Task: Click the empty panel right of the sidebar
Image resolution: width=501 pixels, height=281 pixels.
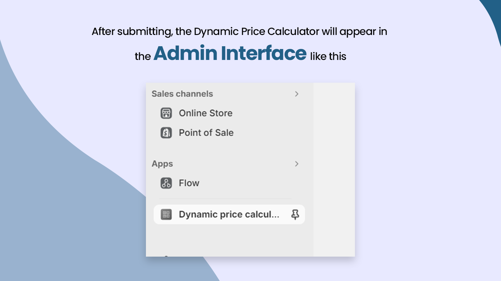Action: coord(334,169)
